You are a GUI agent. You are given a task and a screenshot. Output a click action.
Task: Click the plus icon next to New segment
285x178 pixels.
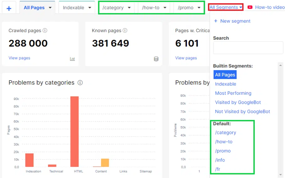[216, 21]
